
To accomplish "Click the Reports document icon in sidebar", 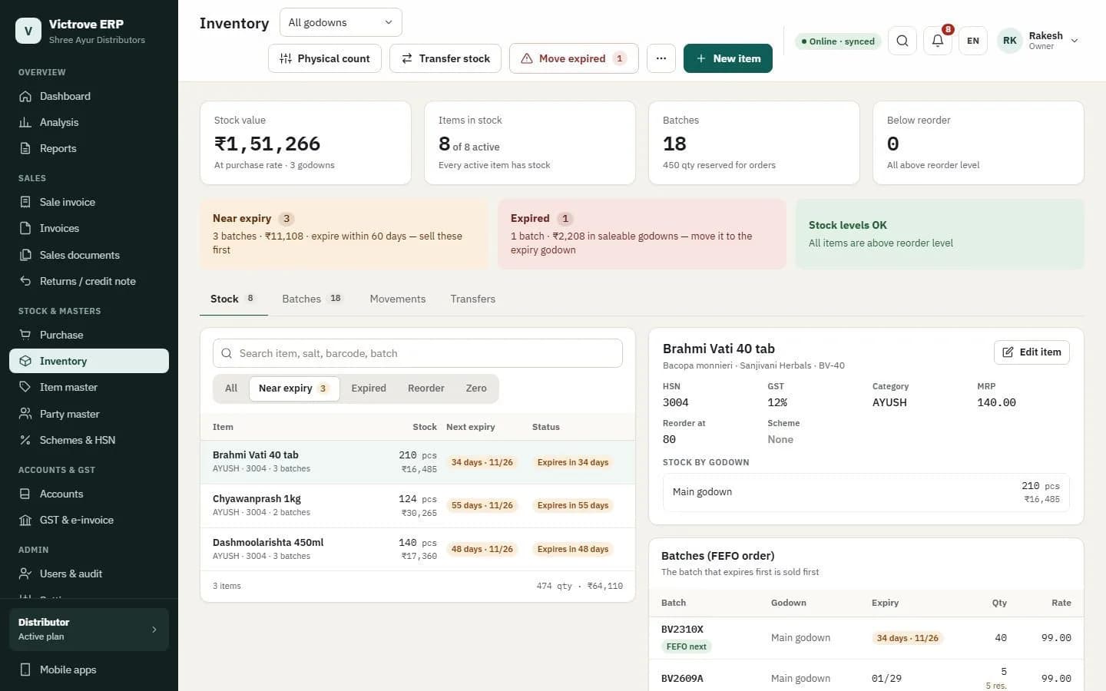I will 25,148.
